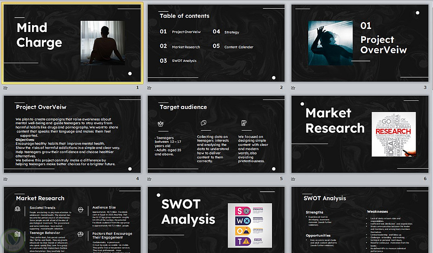Click '05 Content Calender' entry in contents
The width and height of the screenshot is (433, 253).
[233, 46]
